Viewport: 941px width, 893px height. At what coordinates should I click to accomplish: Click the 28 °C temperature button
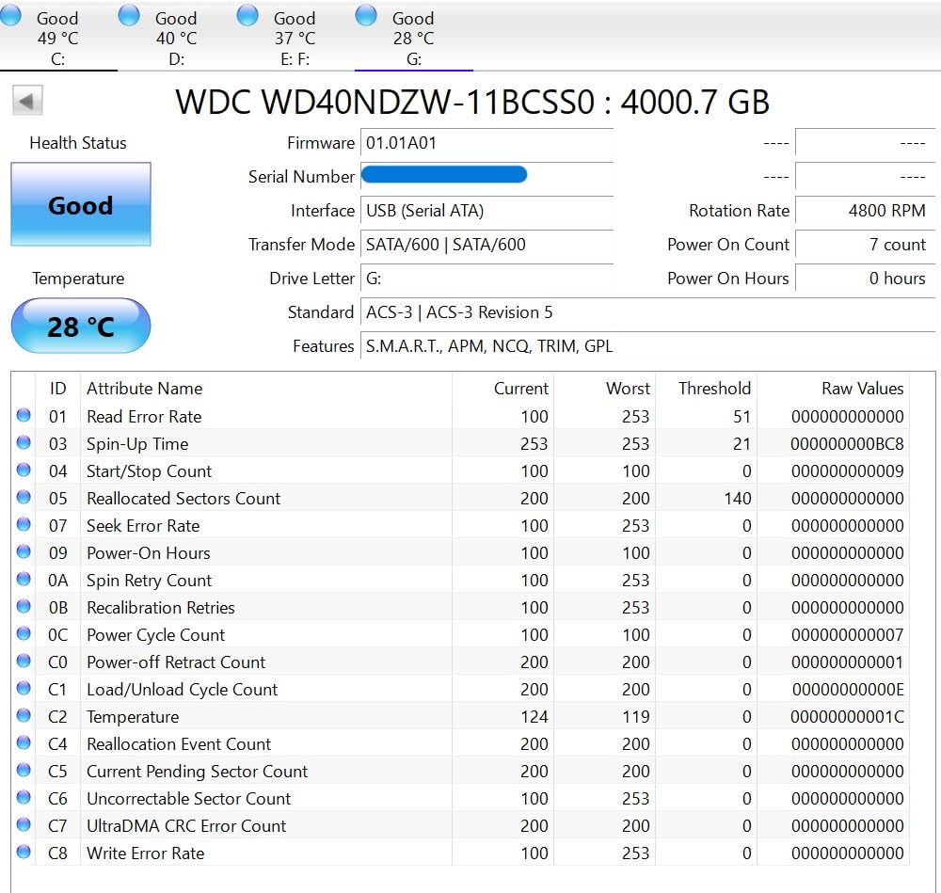[x=80, y=327]
